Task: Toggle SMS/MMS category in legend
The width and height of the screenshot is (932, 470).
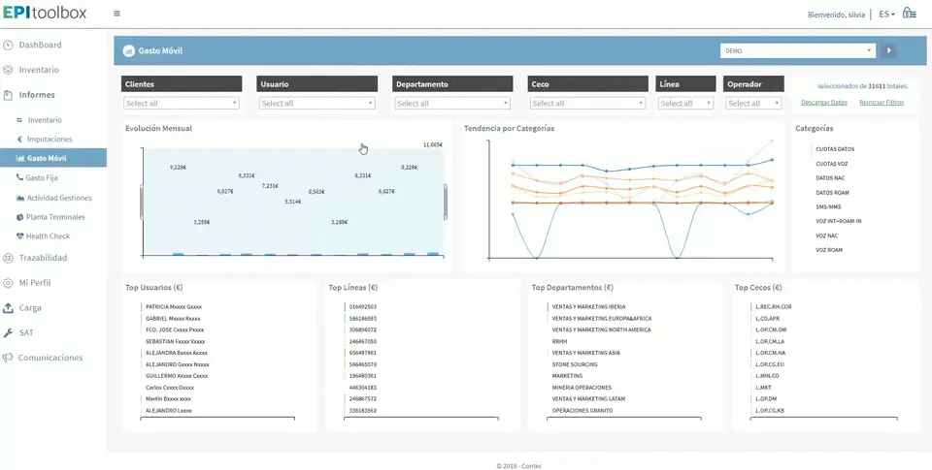Action: click(828, 206)
